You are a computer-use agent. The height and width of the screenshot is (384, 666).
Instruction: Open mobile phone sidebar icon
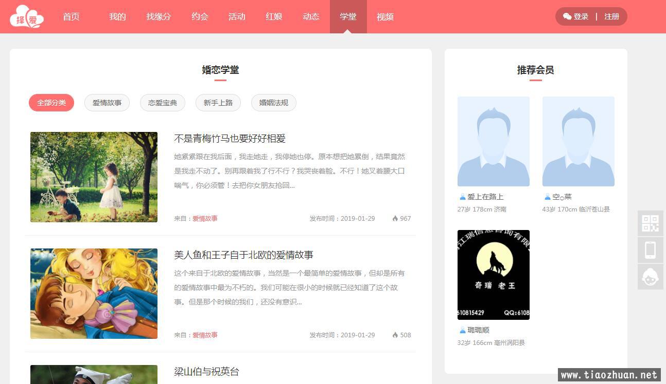click(x=651, y=250)
